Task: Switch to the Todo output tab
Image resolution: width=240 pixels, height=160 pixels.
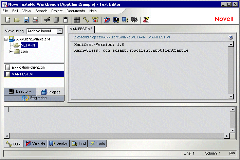Action: pos(97,143)
